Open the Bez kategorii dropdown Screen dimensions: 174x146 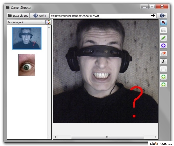(26, 22)
